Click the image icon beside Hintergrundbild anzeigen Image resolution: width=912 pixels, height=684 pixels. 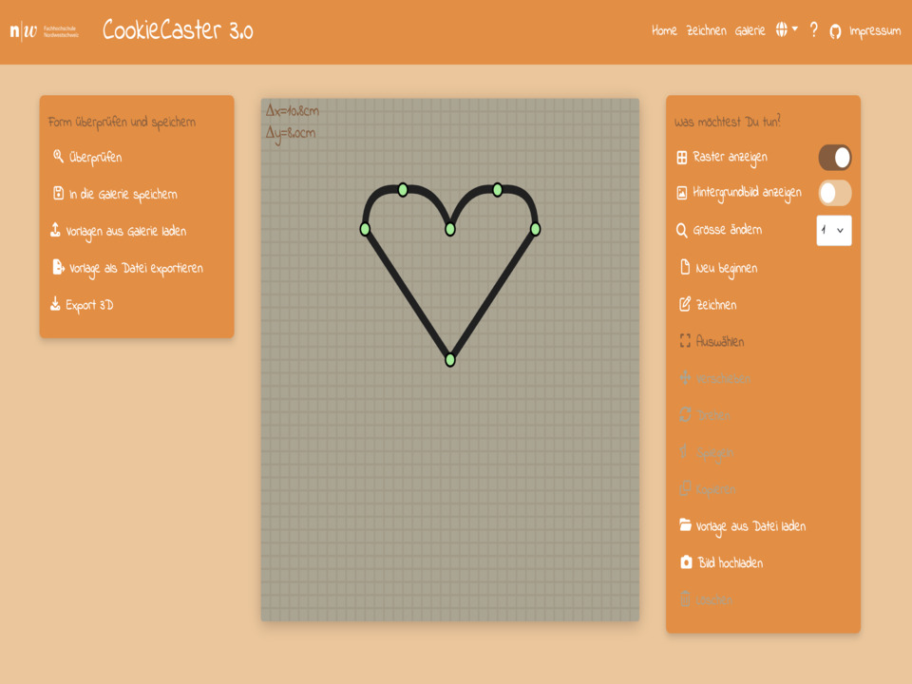[x=682, y=193]
